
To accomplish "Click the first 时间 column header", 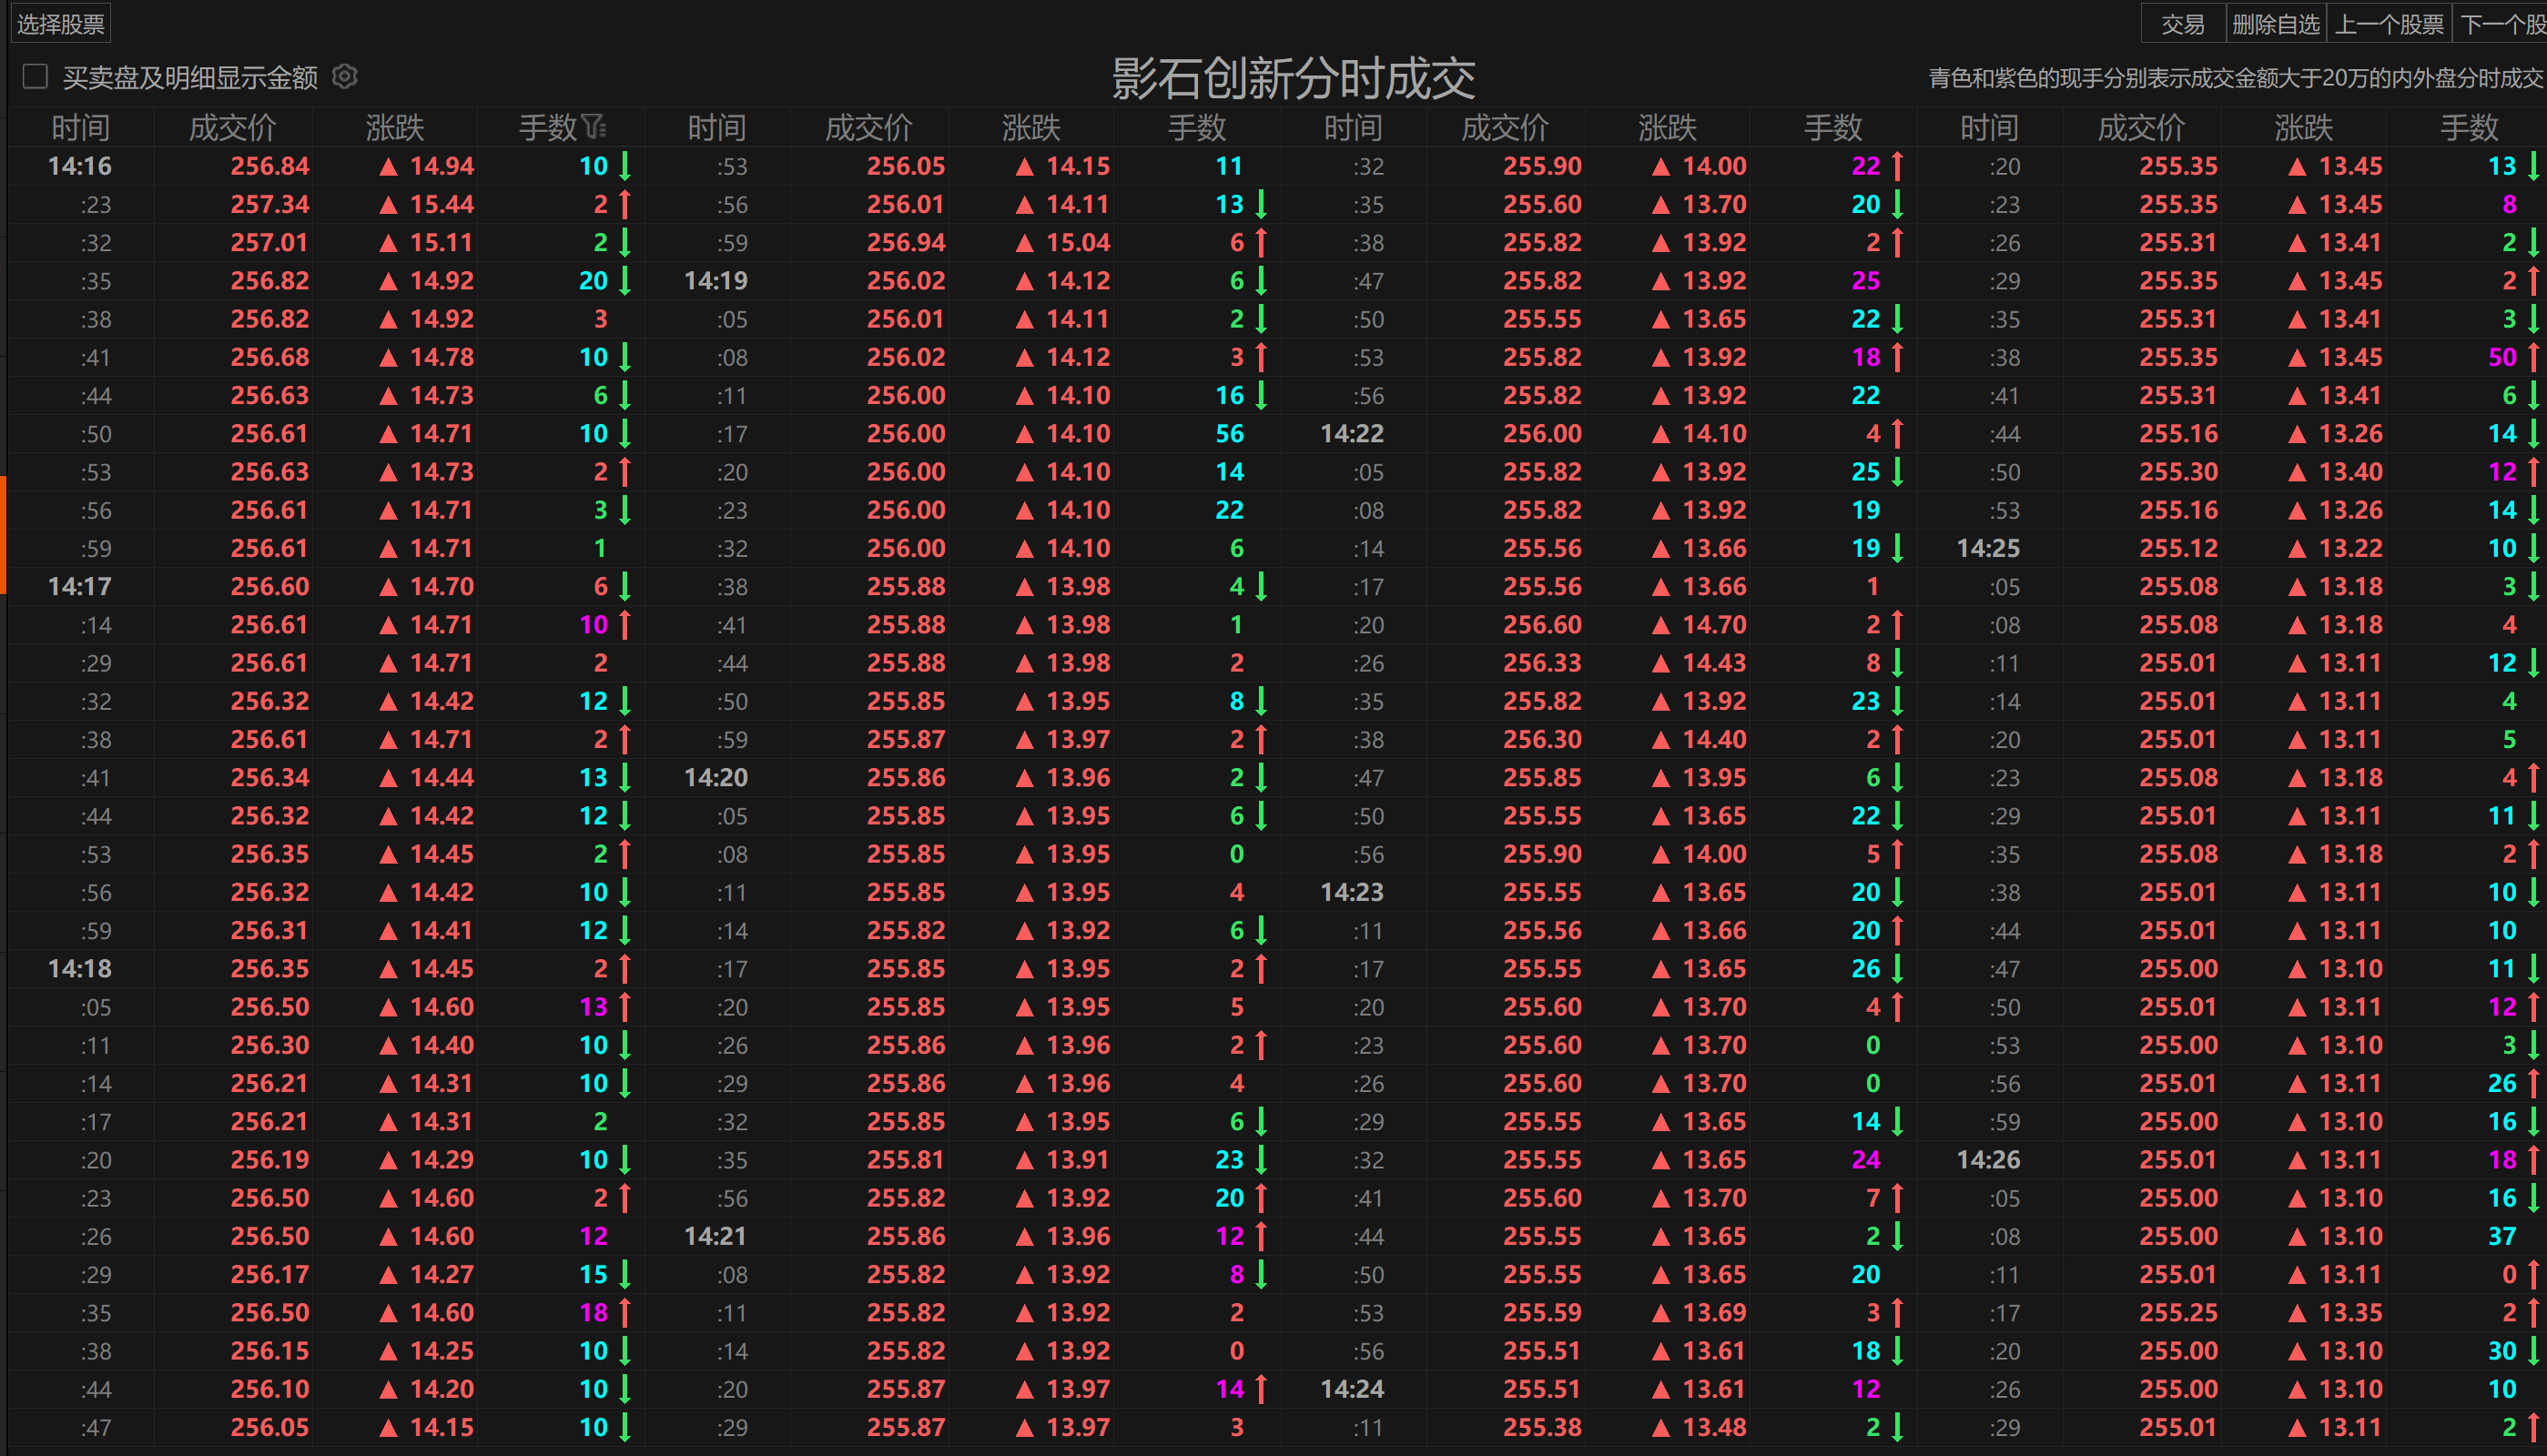I will pyautogui.click(x=80, y=128).
